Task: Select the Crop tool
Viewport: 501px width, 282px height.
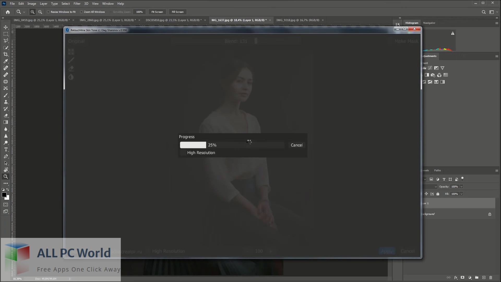Action: click(x=6, y=54)
